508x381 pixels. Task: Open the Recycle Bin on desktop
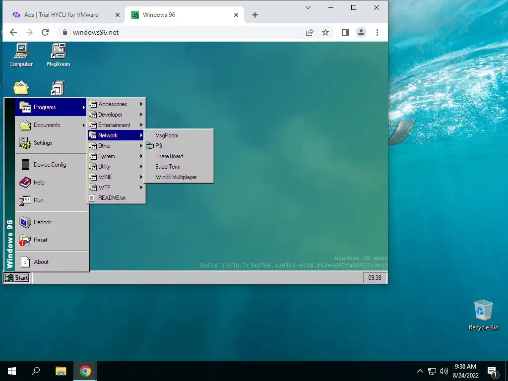point(483,315)
